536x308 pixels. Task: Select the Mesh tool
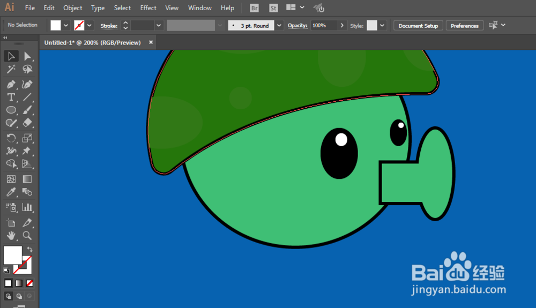tap(11, 179)
